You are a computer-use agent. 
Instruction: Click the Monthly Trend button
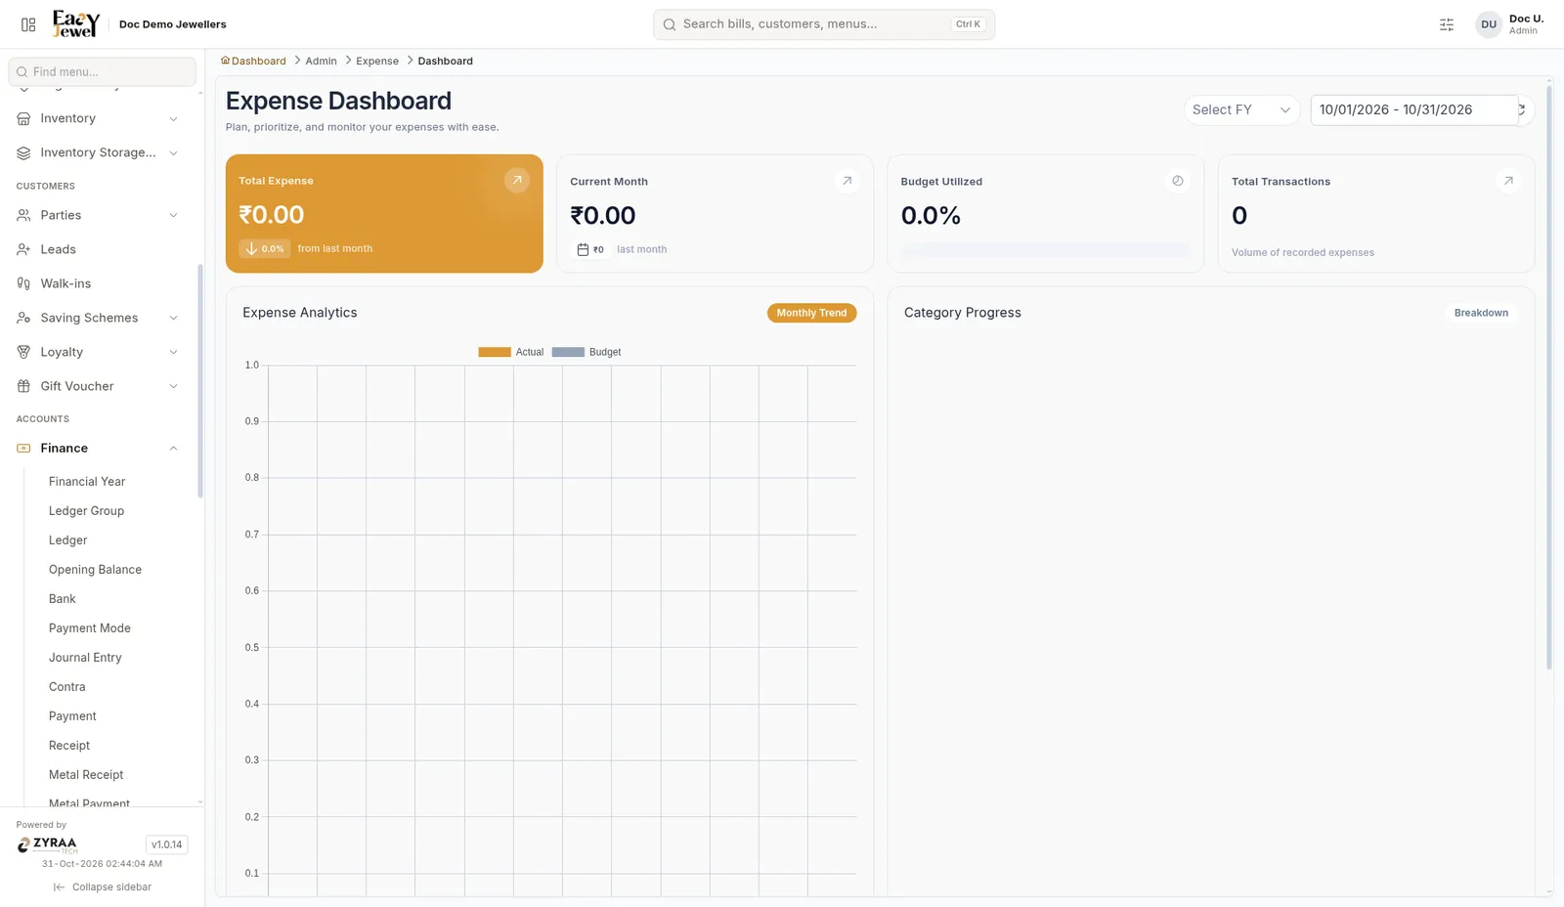tap(811, 313)
